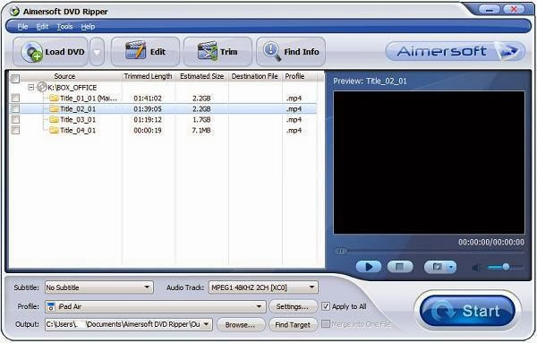Select the Title_04_01 title

78,130
